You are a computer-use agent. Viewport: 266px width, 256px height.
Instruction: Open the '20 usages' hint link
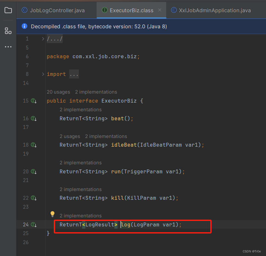pyautogui.click(x=58, y=92)
